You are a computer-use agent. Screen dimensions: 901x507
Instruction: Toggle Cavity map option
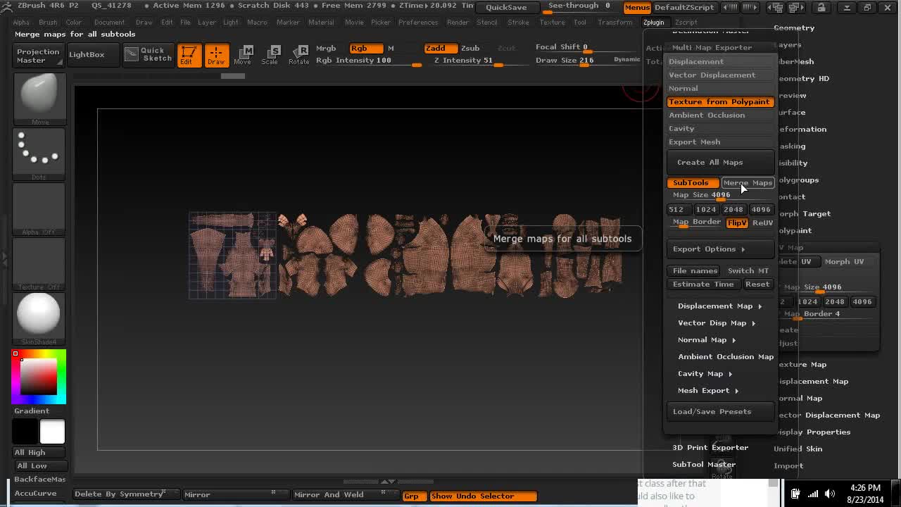[x=720, y=128]
